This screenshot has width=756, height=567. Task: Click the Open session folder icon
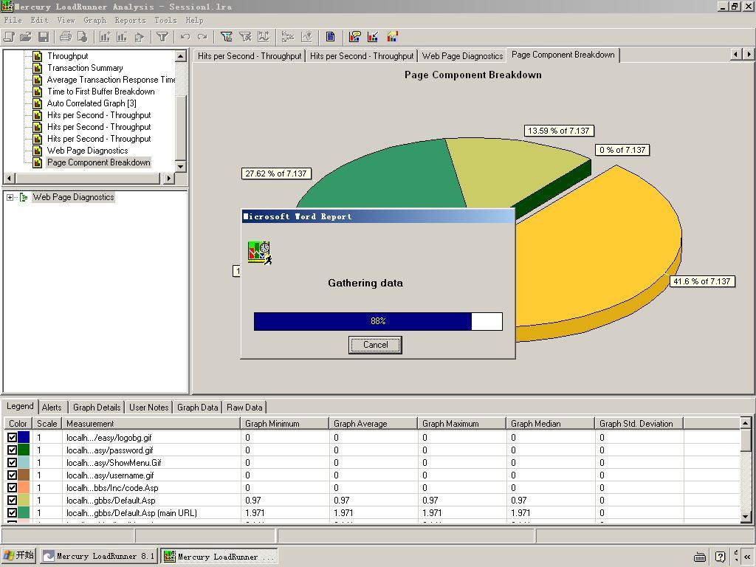point(26,37)
